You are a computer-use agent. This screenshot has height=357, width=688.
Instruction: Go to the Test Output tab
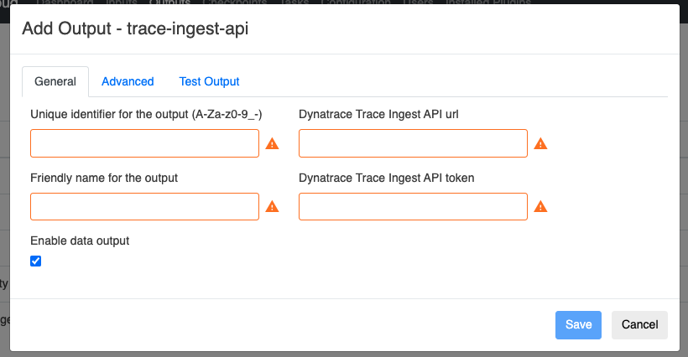tap(209, 81)
